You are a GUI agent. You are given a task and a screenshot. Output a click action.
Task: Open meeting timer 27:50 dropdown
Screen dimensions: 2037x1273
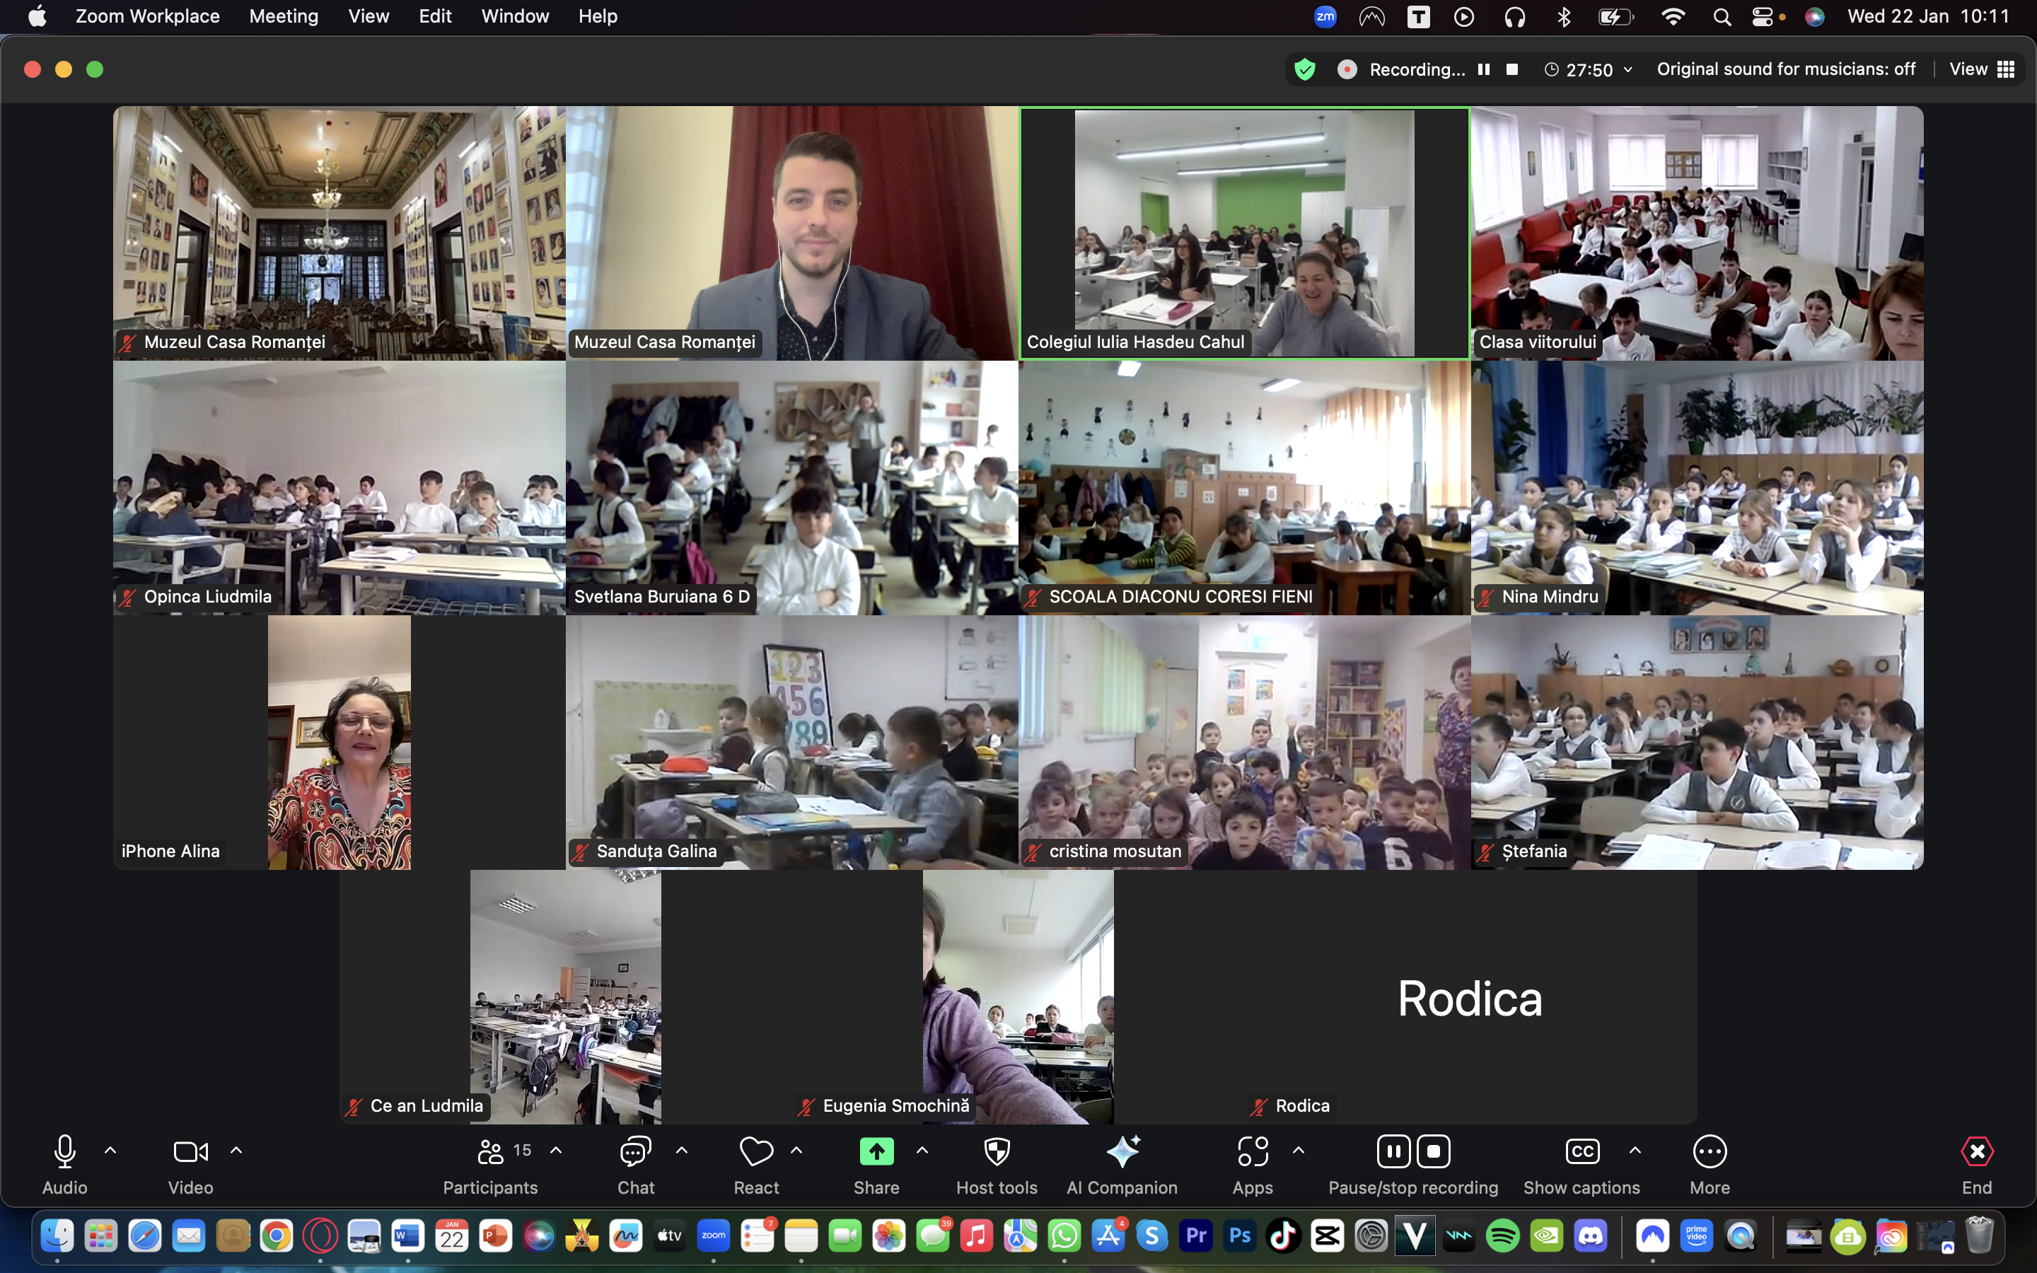[x=1589, y=69]
